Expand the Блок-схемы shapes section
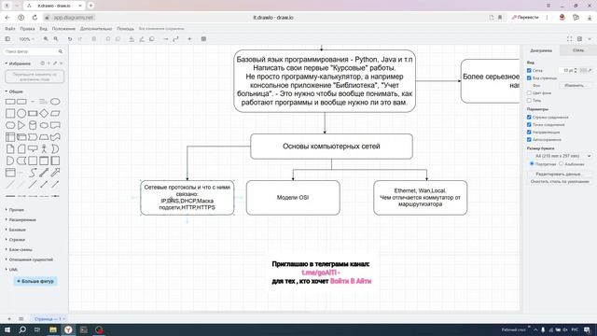This screenshot has width=597, height=336. [x=21, y=249]
